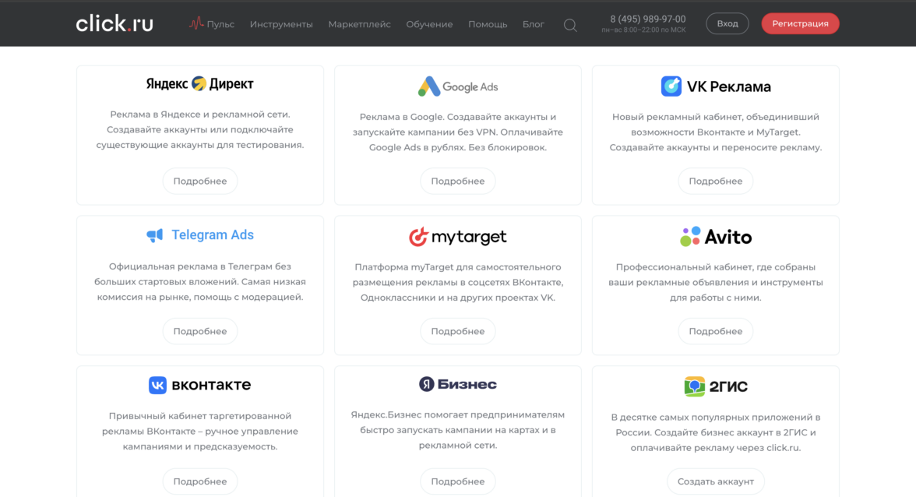Click the Telegram Ads description paragraph
916x497 pixels.
(x=199, y=281)
